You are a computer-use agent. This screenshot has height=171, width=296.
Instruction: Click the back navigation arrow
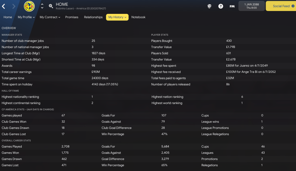point(3,6)
